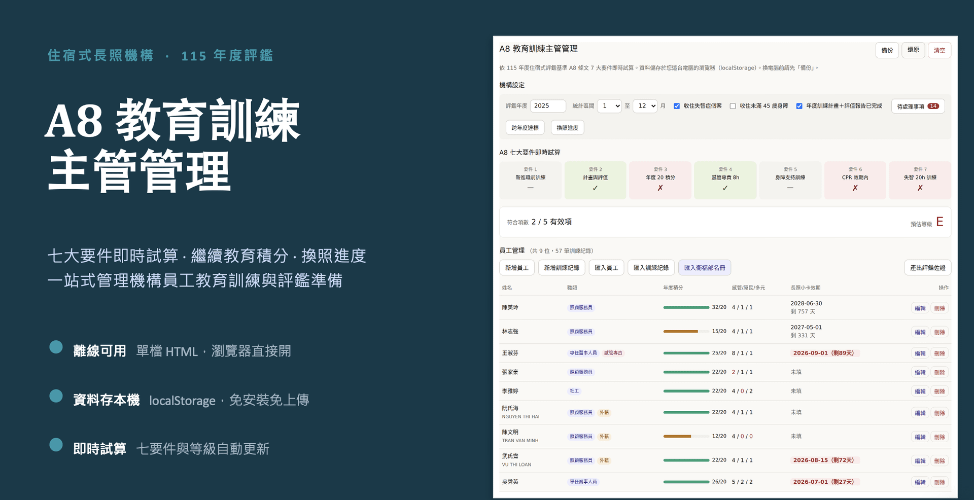Select the 要件 7 失智 20h 訓練 card
This screenshot has height=500, width=974.
pos(920,180)
